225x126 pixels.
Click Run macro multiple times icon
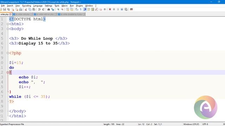122,9
